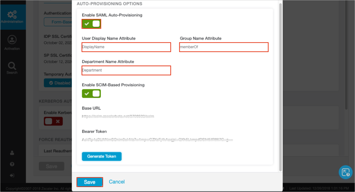Image resolution: width=355 pixels, height=192 pixels.
Task: Click the Department Name Attribute field
Action: coord(126,70)
